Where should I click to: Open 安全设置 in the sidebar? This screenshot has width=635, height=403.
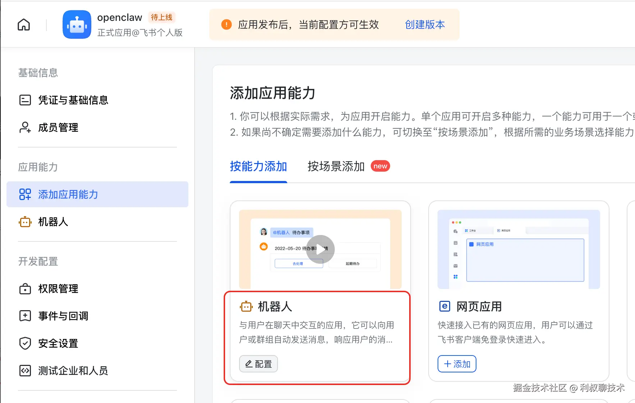97,343
